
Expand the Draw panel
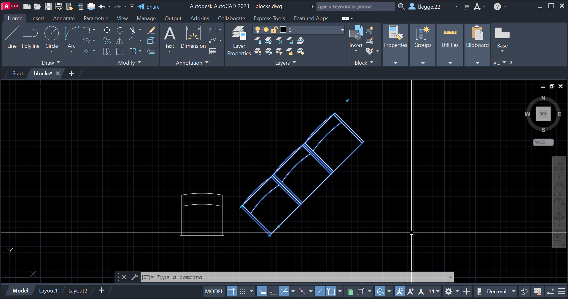[x=51, y=63]
